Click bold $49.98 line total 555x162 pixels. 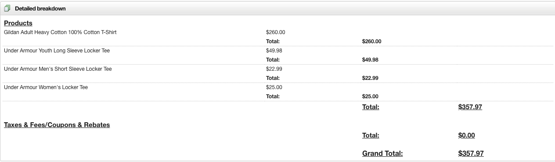370,60
